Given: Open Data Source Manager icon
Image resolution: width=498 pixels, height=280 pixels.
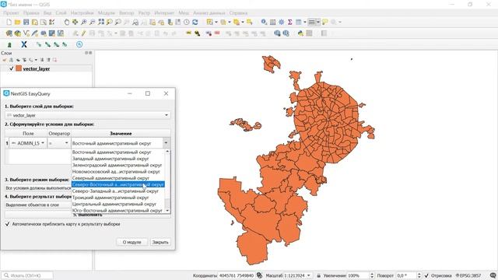Looking at the screenshot, I should 9,33.
